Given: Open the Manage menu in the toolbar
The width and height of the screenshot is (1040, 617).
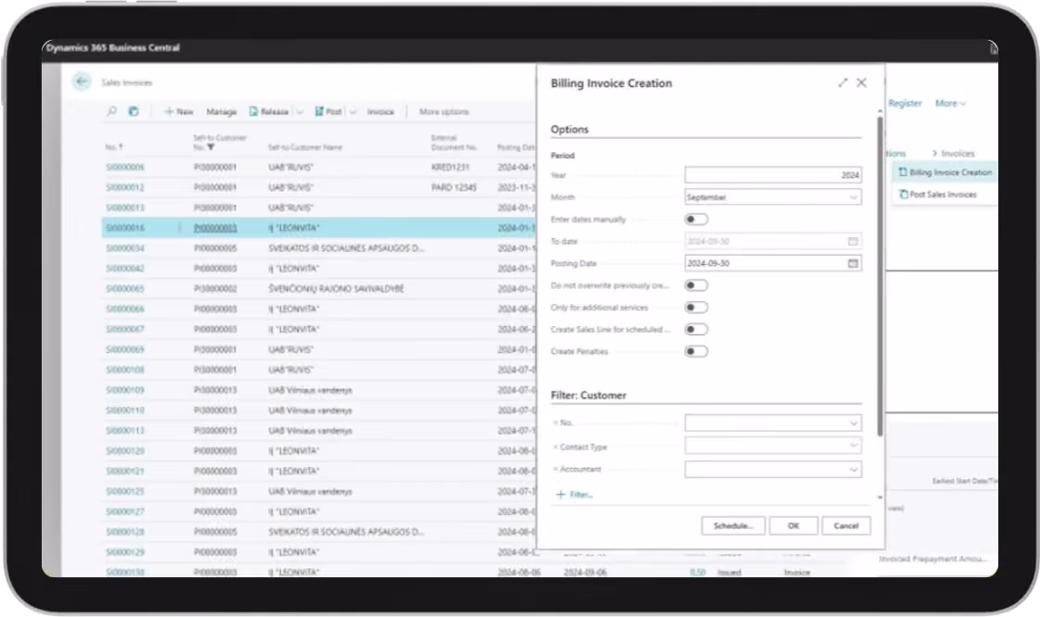Looking at the screenshot, I should [222, 111].
